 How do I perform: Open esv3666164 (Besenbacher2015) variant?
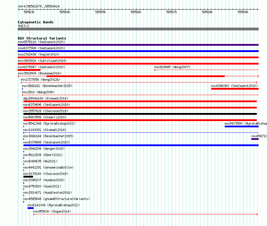tap(48, 136)
